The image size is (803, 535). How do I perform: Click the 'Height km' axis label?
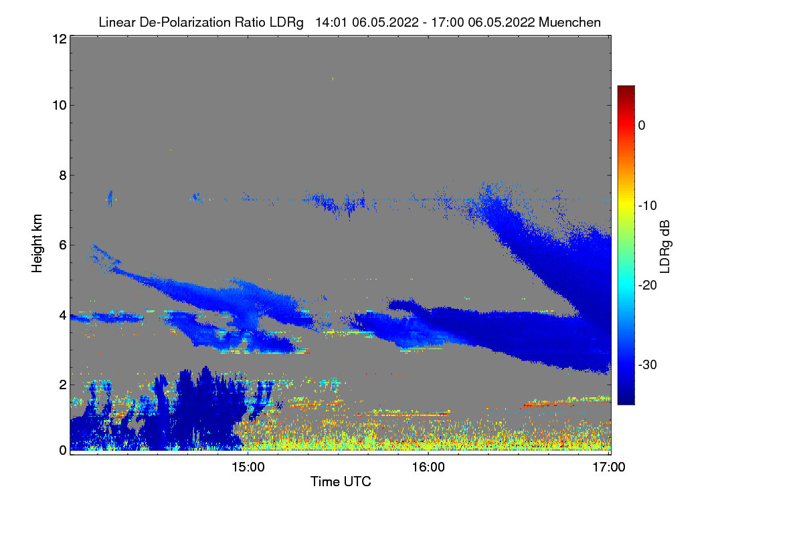pyautogui.click(x=37, y=243)
